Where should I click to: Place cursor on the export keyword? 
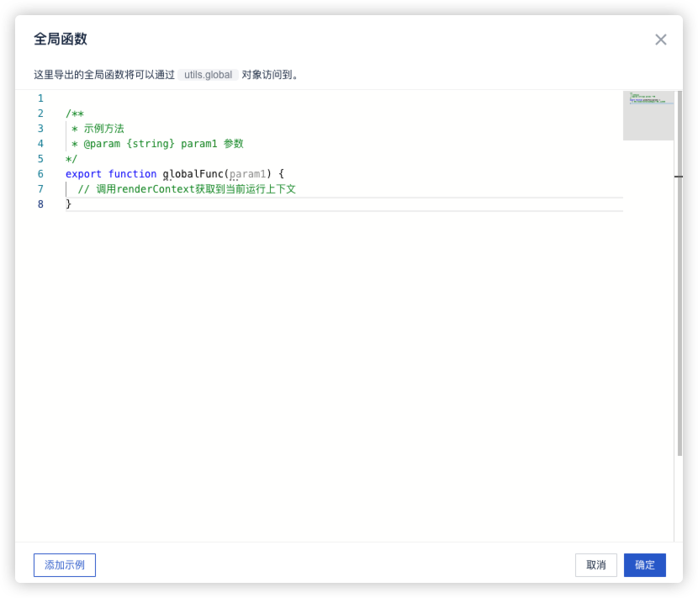pos(83,174)
